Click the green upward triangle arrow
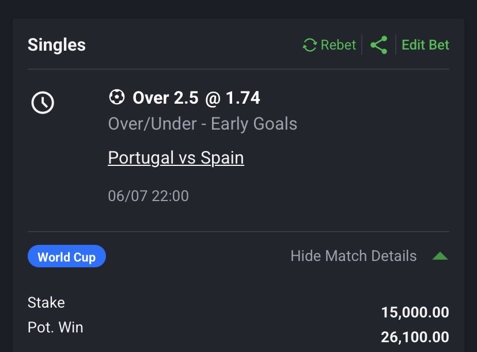477x352 pixels. click(x=440, y=256)
